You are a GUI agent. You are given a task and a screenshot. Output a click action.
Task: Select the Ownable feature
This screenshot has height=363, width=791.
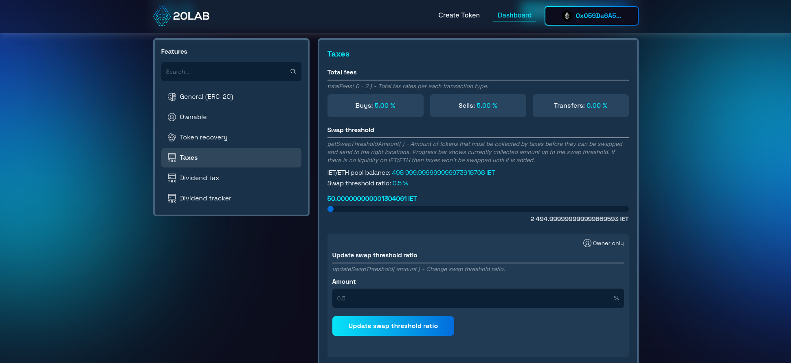coord(231,117)
